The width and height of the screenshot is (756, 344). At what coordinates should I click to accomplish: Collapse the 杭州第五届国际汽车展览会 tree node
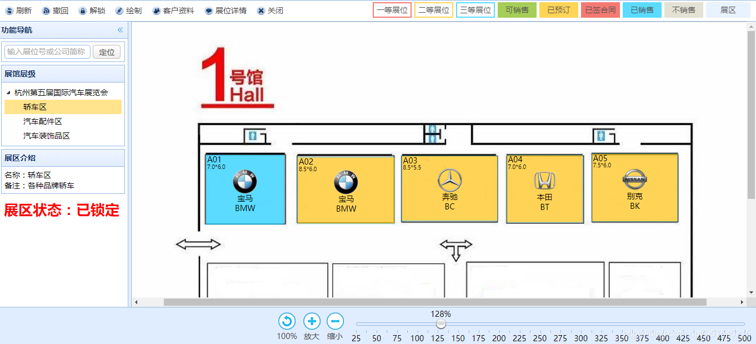pyautogui.click(x=8, y=93)
